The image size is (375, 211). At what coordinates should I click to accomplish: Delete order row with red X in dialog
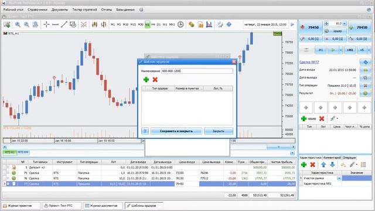(x=155, y=80)
